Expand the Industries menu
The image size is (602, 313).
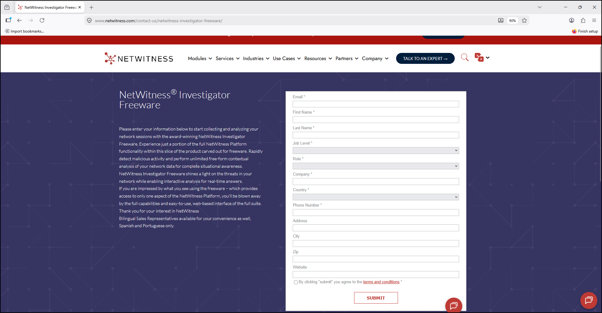(256, 59)
